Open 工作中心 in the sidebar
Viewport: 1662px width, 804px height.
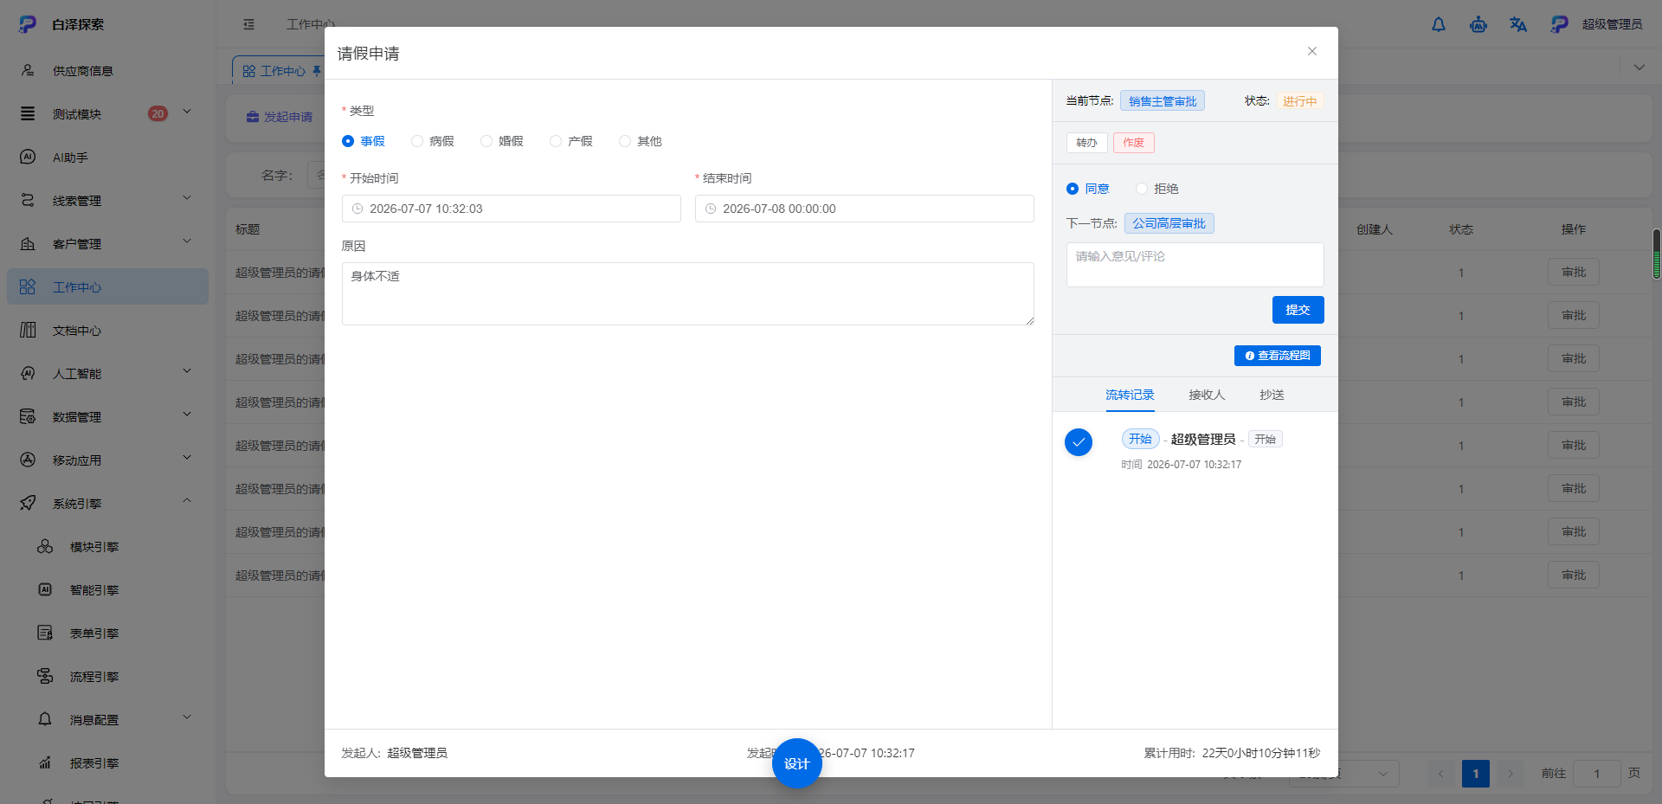click(107, 286)
